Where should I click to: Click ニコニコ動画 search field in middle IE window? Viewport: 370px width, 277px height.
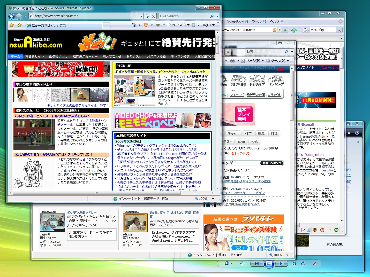[x=259, y=52]
